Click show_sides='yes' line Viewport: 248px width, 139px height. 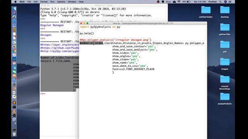click(x=126, y=53)
